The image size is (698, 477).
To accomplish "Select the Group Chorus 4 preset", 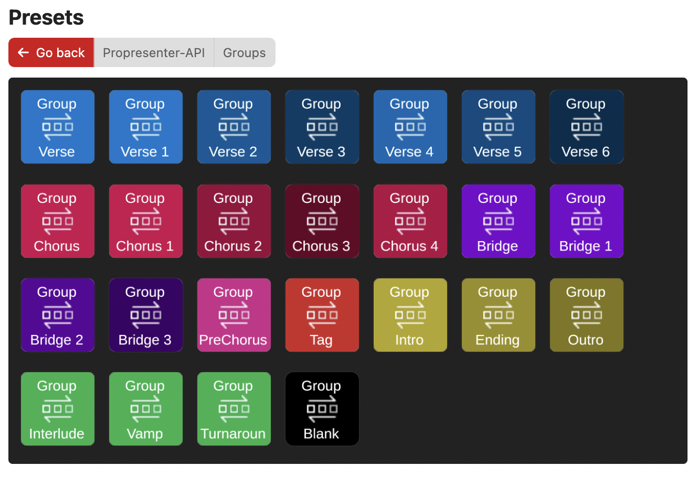I will tap(410, 221).
